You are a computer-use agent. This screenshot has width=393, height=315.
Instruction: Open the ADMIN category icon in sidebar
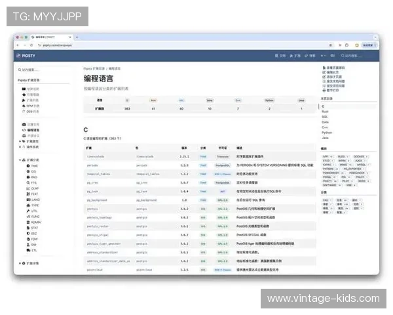(x=28, y=222)
